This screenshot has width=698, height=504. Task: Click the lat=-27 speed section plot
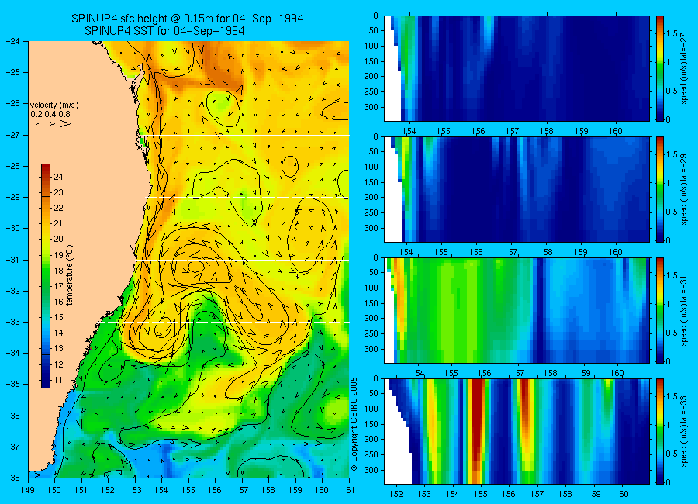pos(517,68)
